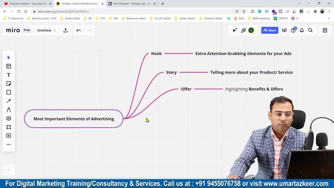Click the search magnifier icon

click(311, 30)
